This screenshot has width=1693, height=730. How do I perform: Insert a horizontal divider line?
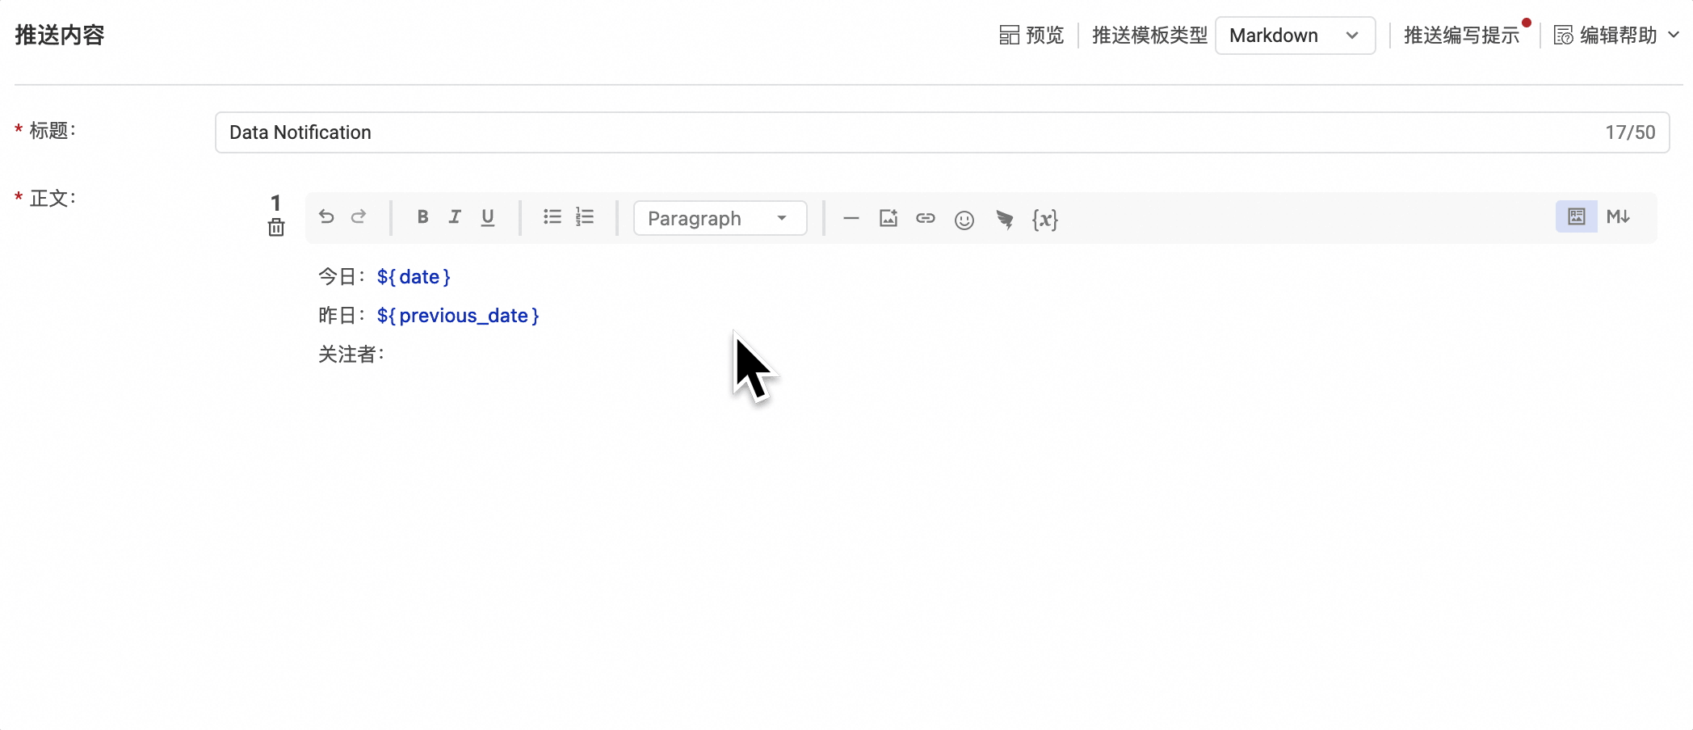tap(851, 218)
